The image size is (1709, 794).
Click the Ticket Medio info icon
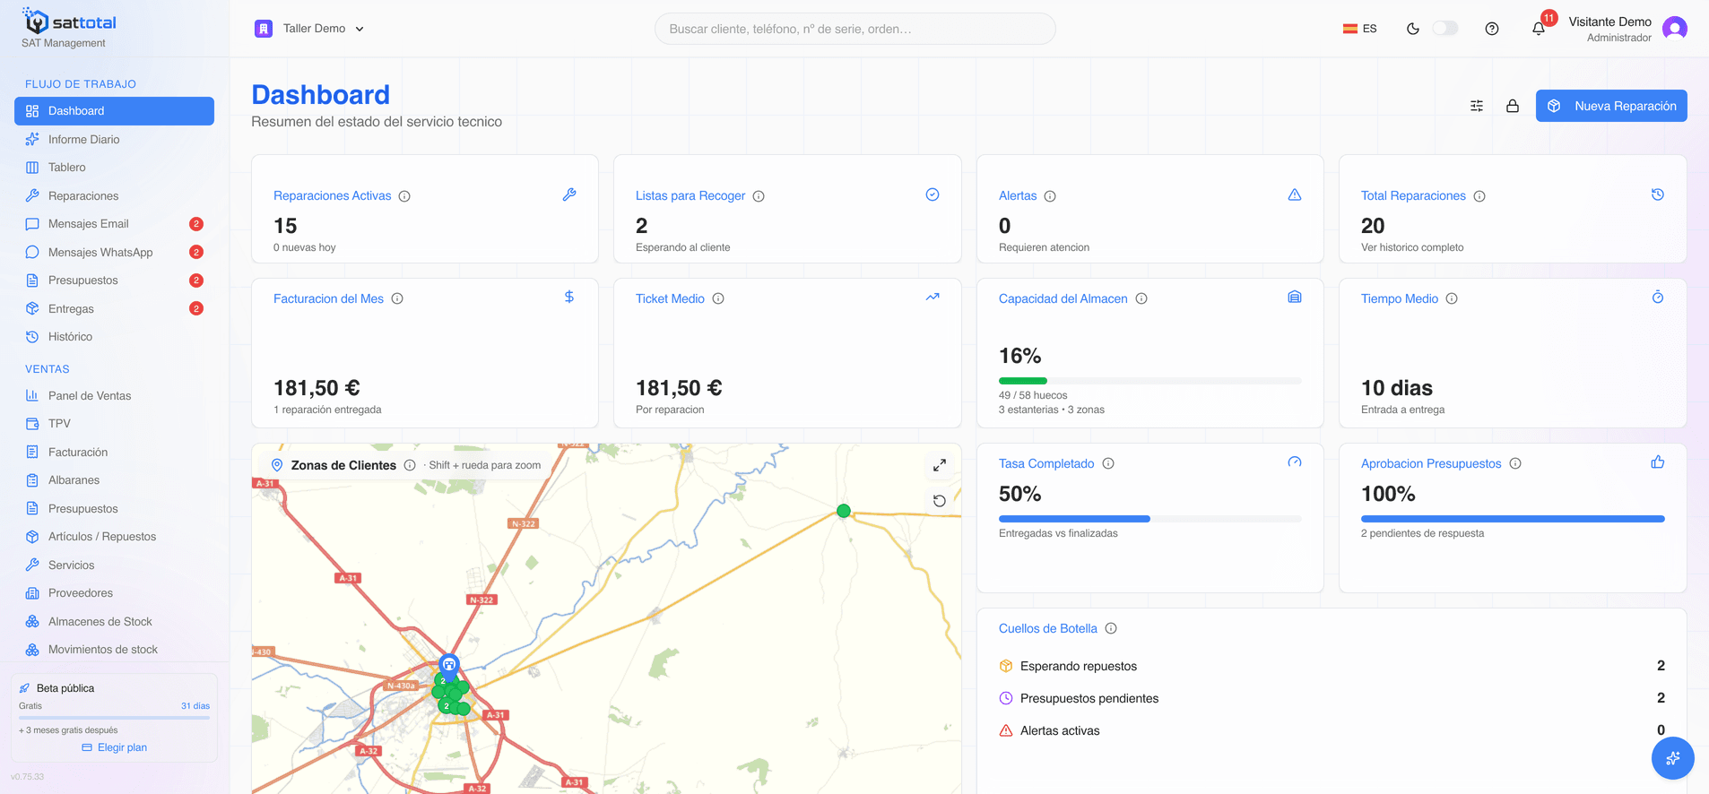pos(718,298)
